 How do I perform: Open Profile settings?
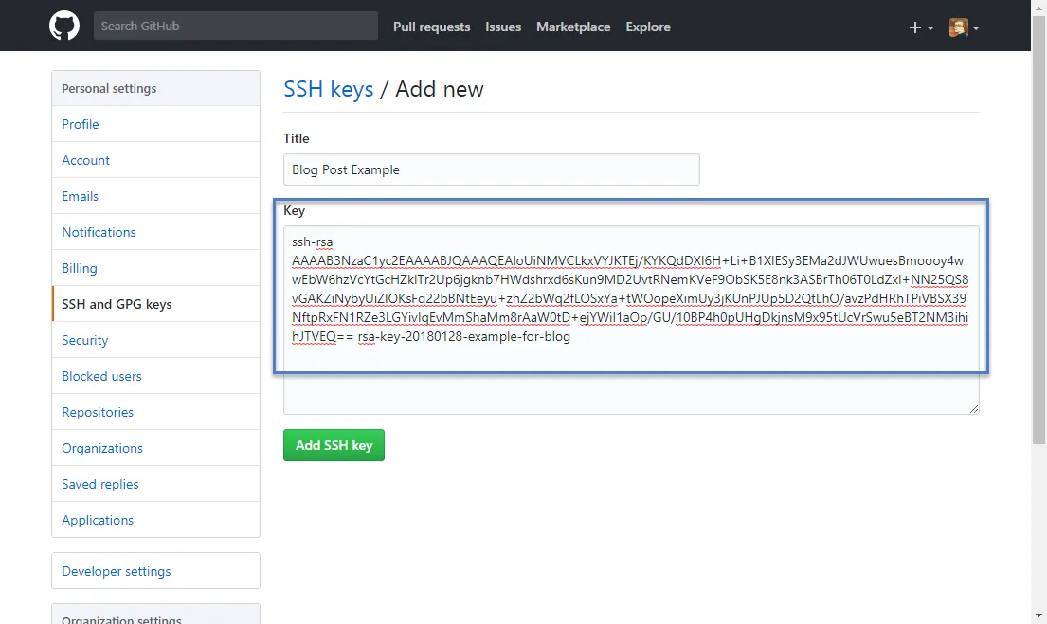coord(155,124)
